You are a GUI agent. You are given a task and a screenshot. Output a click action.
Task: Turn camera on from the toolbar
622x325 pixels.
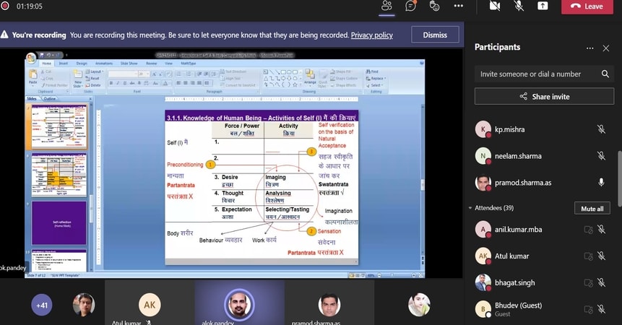495,6
